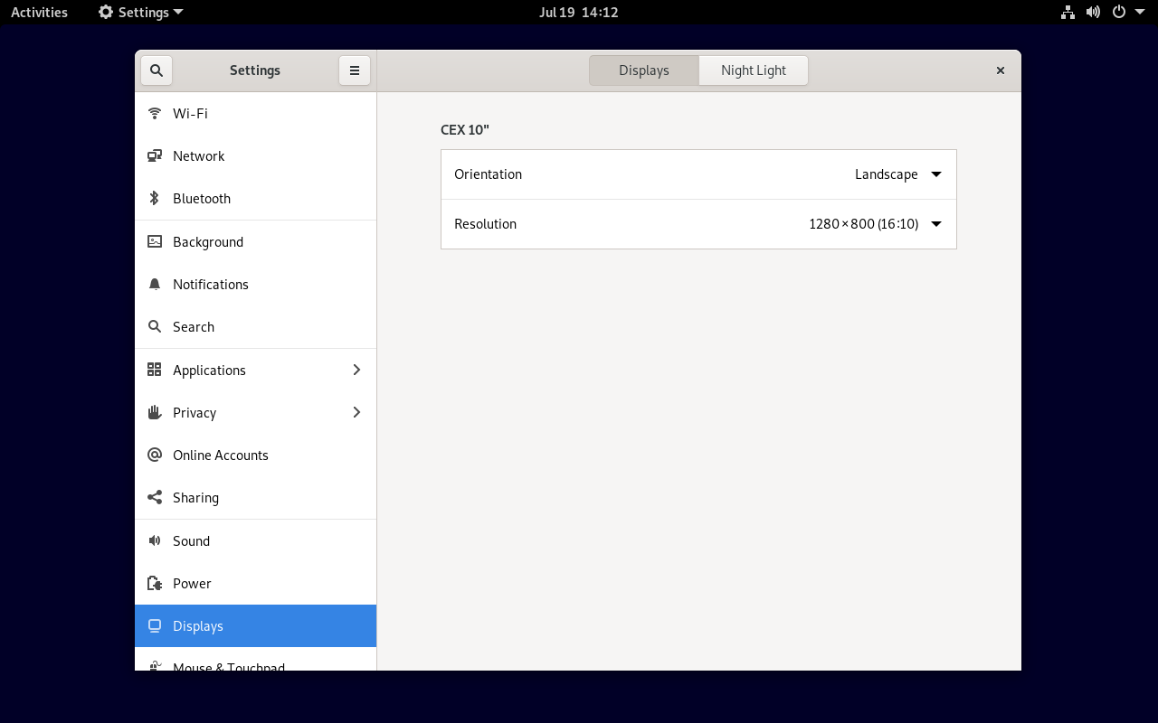Select the Displays tab in header
This screenshot has height=723, width=1158.
pos(644,70)
